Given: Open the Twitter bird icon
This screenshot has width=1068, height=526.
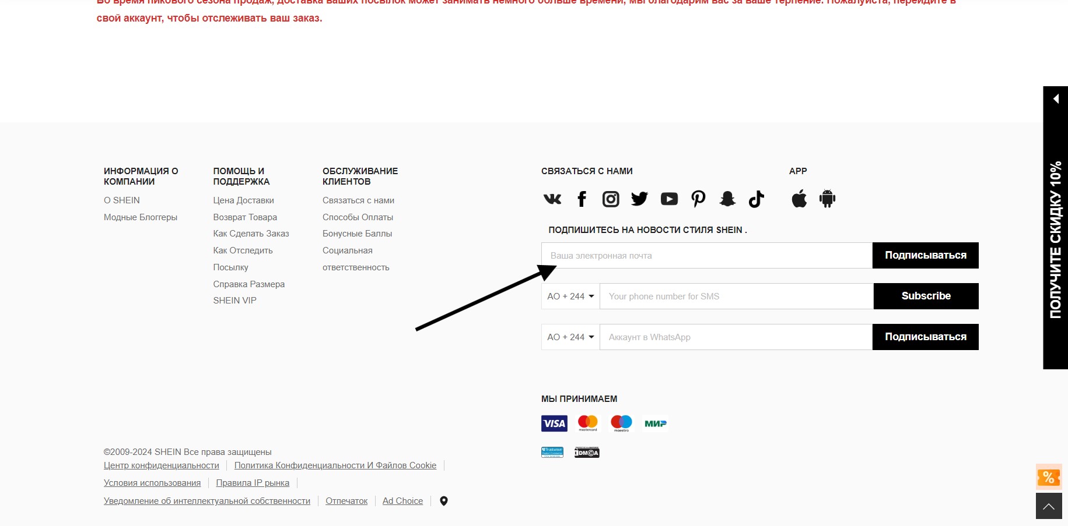Looking at the screenshot, I should pos(639,199).
